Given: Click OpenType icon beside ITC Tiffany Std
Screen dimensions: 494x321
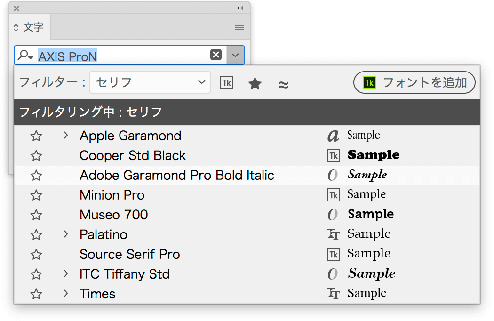Looking at the screenshot, I should 333,274.
